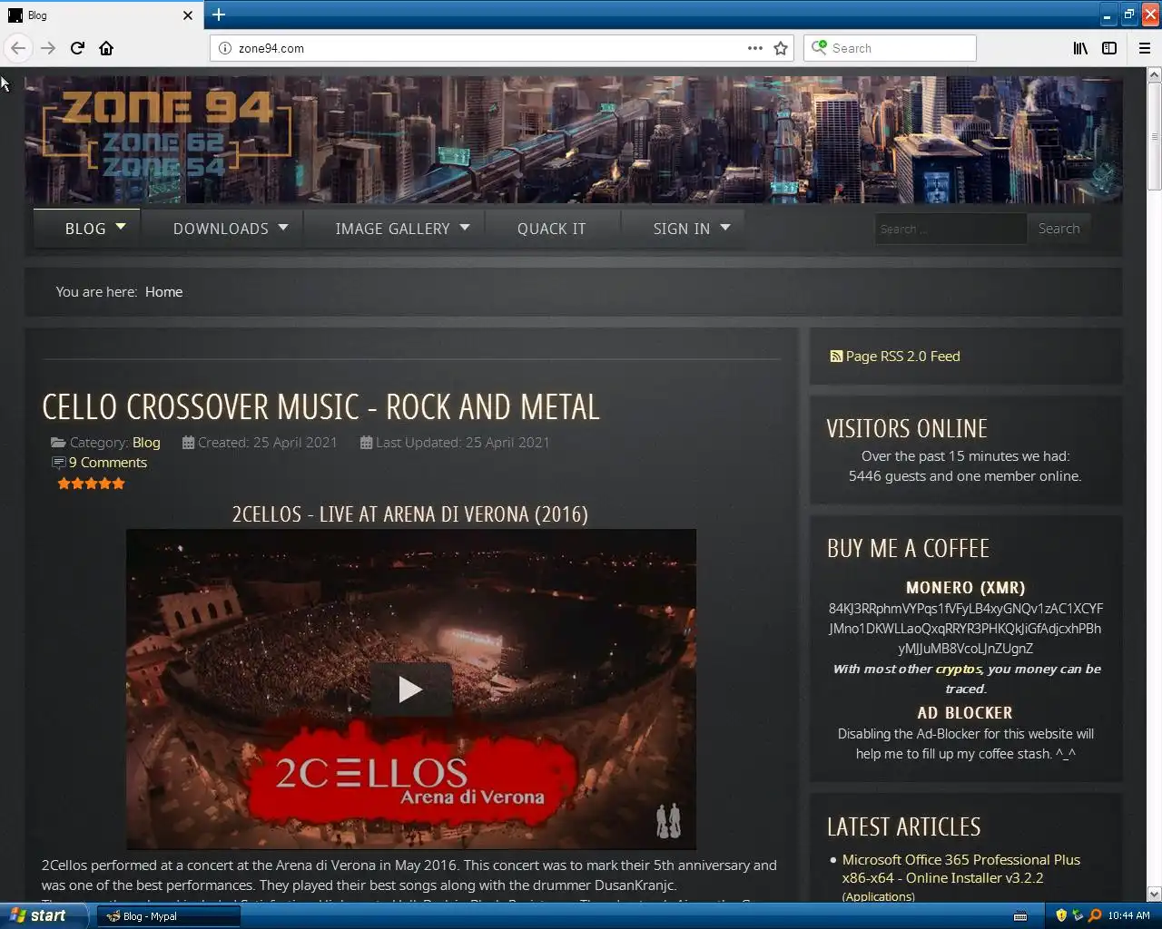Click the page scrollbar down arrow

1154,894
